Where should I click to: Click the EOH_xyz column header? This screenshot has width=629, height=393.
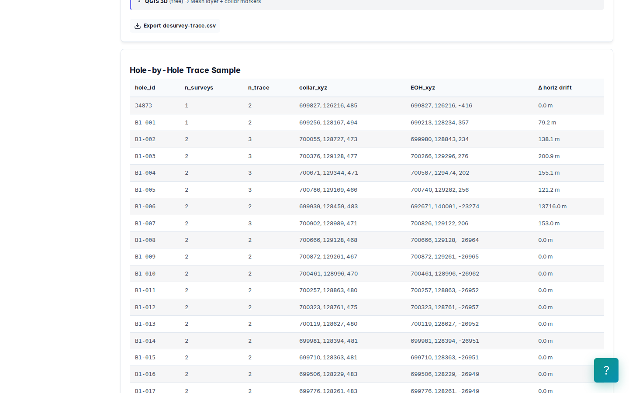423,88
